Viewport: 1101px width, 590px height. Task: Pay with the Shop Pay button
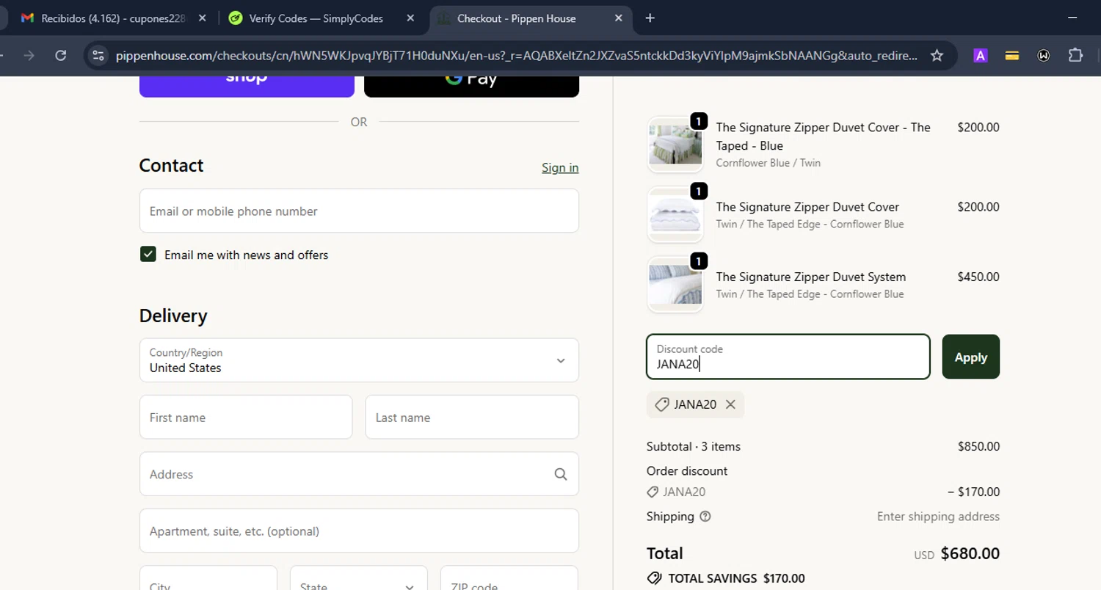point(247,86)
